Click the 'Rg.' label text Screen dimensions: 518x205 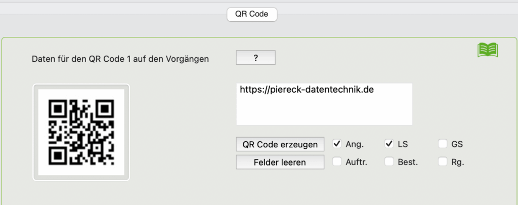[458, 162]
